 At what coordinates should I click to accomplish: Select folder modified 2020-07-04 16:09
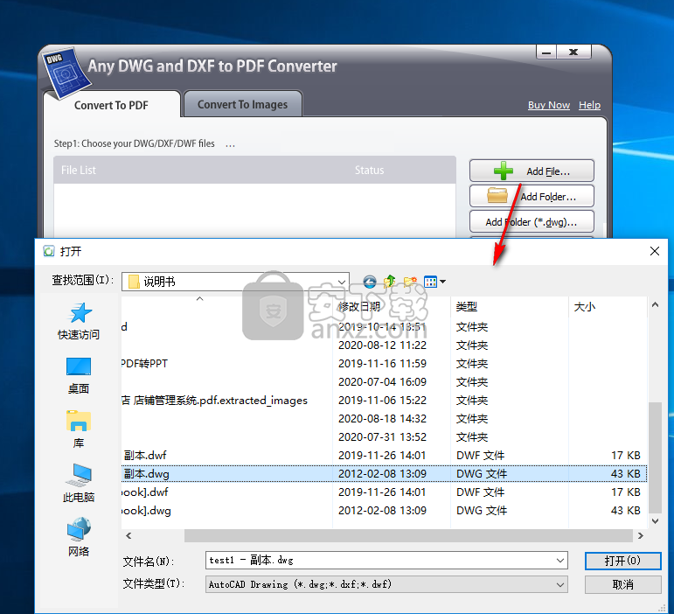coord(384,382)
